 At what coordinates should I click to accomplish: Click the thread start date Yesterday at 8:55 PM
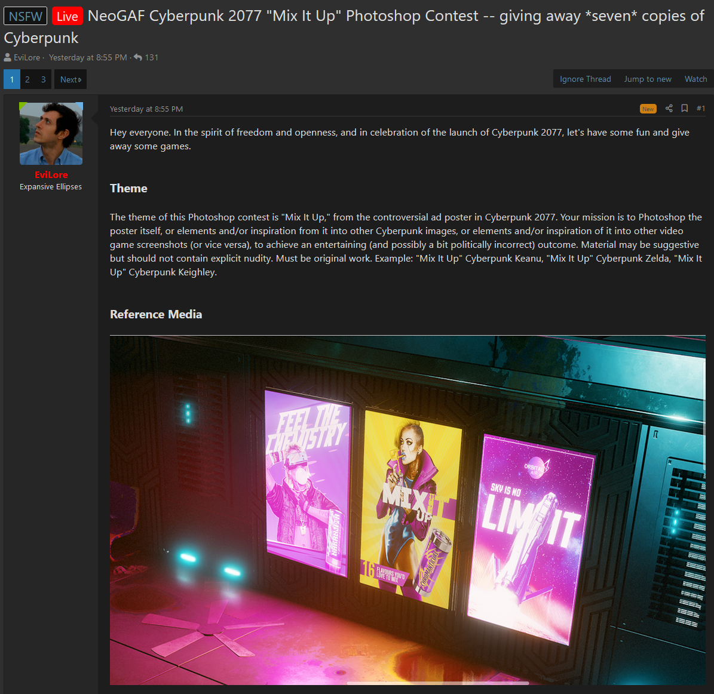(88, 57)
